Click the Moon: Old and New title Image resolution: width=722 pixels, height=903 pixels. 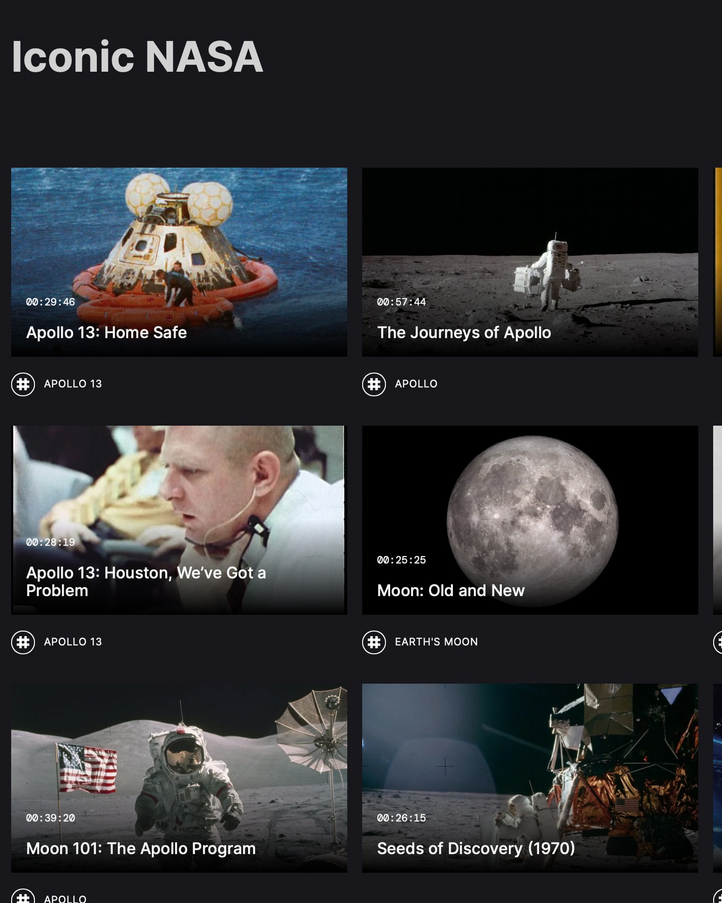451,591
